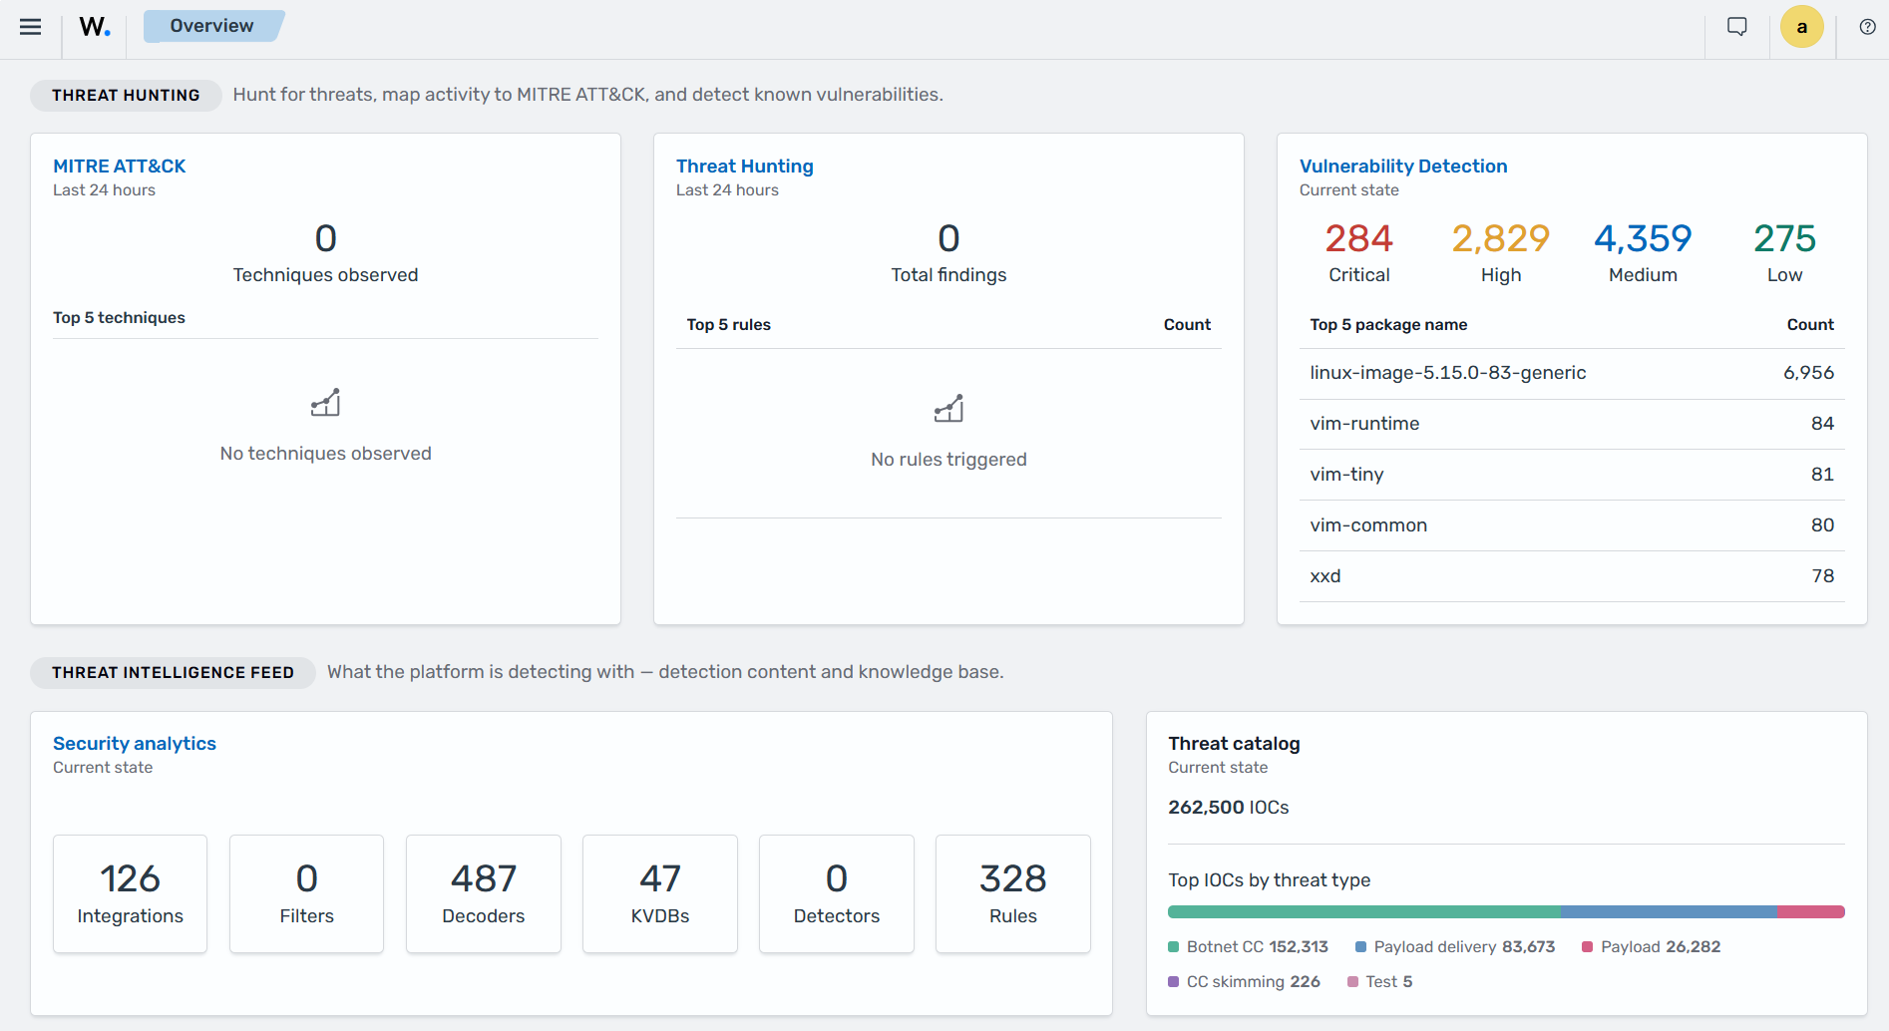Click the Botnet CC legend entry

(x=1249, y=947)
